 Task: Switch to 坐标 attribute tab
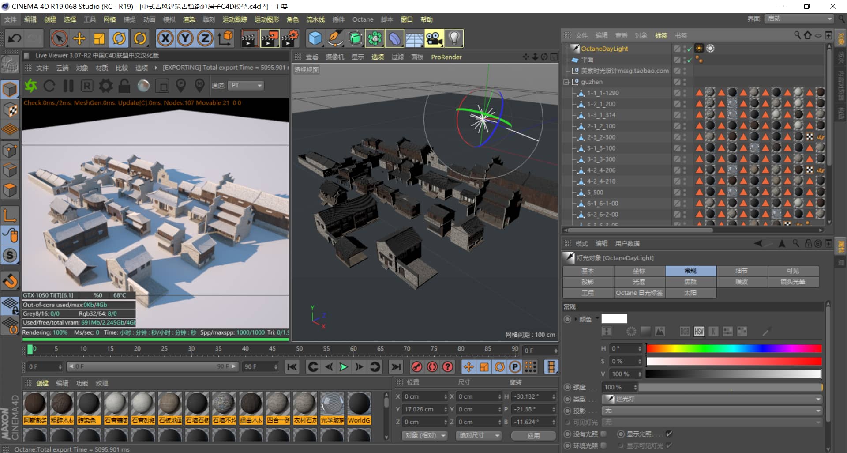point(639,271)
